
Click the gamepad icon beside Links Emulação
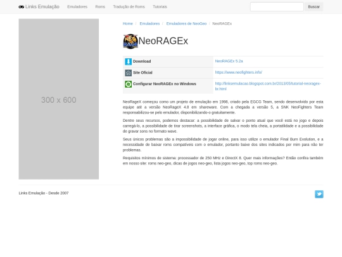[21, 7]
